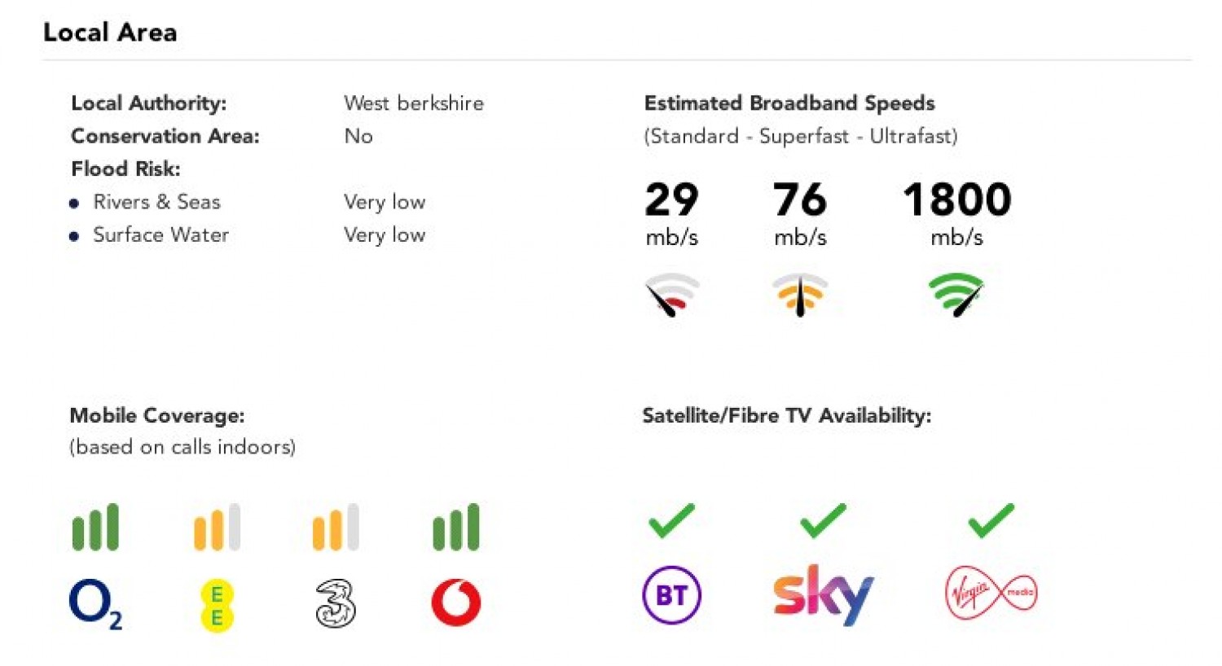1222x666 pixels.
Task: Click the O2 green signal bars
Action: click(x=95, y=528)
